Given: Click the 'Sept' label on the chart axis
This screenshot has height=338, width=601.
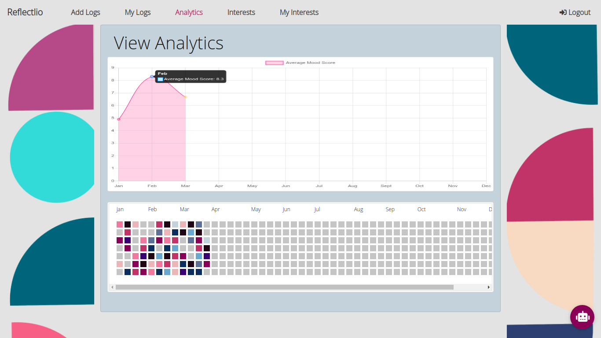Looking at the screenshot, I should click(x=386, y=186).
